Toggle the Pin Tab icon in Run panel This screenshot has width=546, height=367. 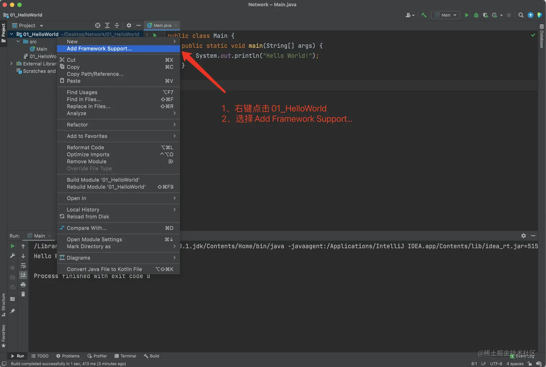(13, 311)
